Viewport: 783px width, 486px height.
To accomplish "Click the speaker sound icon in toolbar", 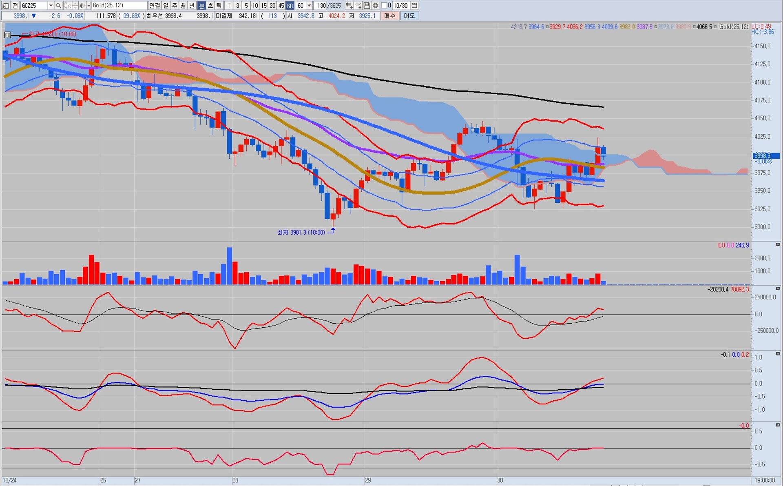I will (x=82, y=5).
